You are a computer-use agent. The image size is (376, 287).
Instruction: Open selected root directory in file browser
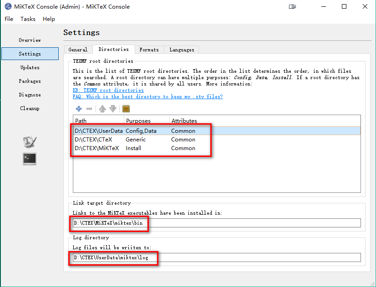126,109
